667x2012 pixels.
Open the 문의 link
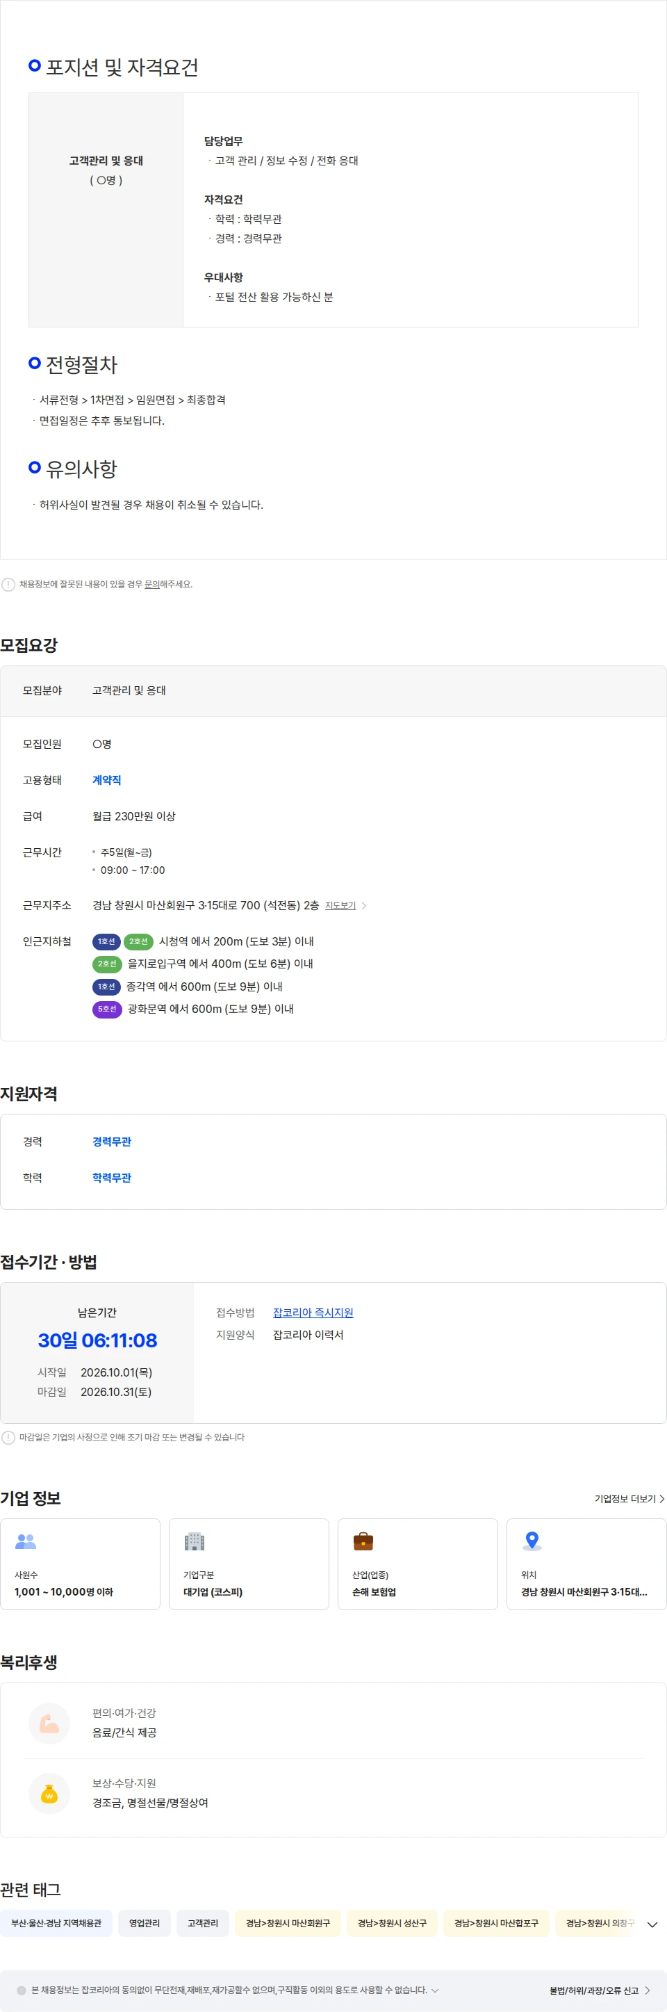coord(151,584)
